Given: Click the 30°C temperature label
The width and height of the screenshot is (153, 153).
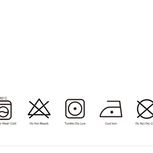Looking at the screenshot, I should point(3,98).
